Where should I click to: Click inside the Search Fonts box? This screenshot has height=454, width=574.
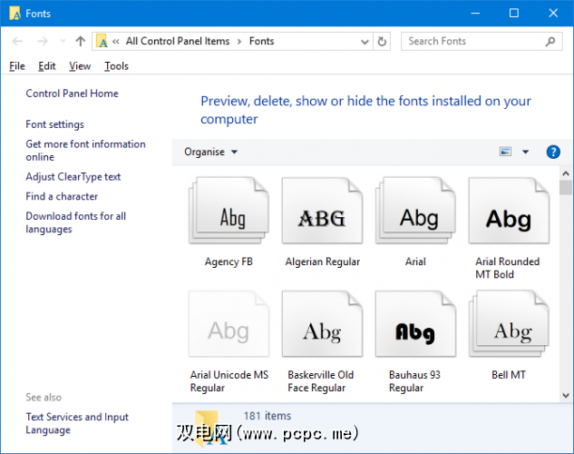pyautogui.click(x=472, y=41)
